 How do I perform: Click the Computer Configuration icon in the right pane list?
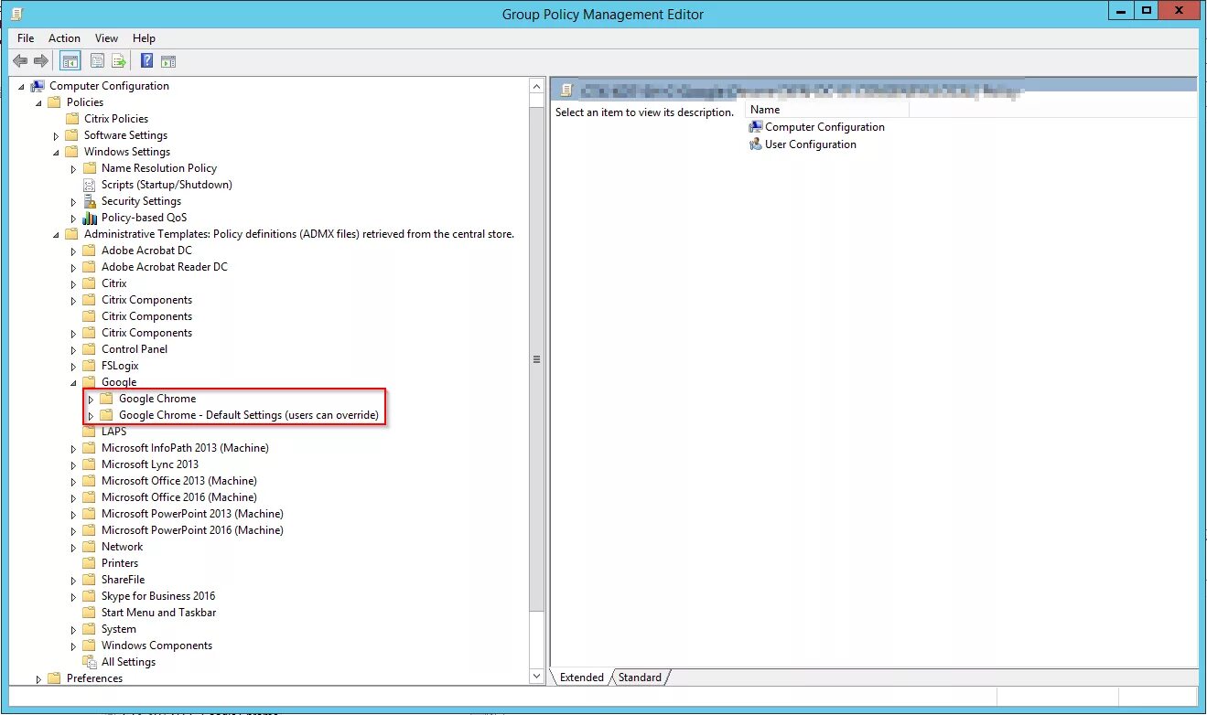click(x=755, y=127)
